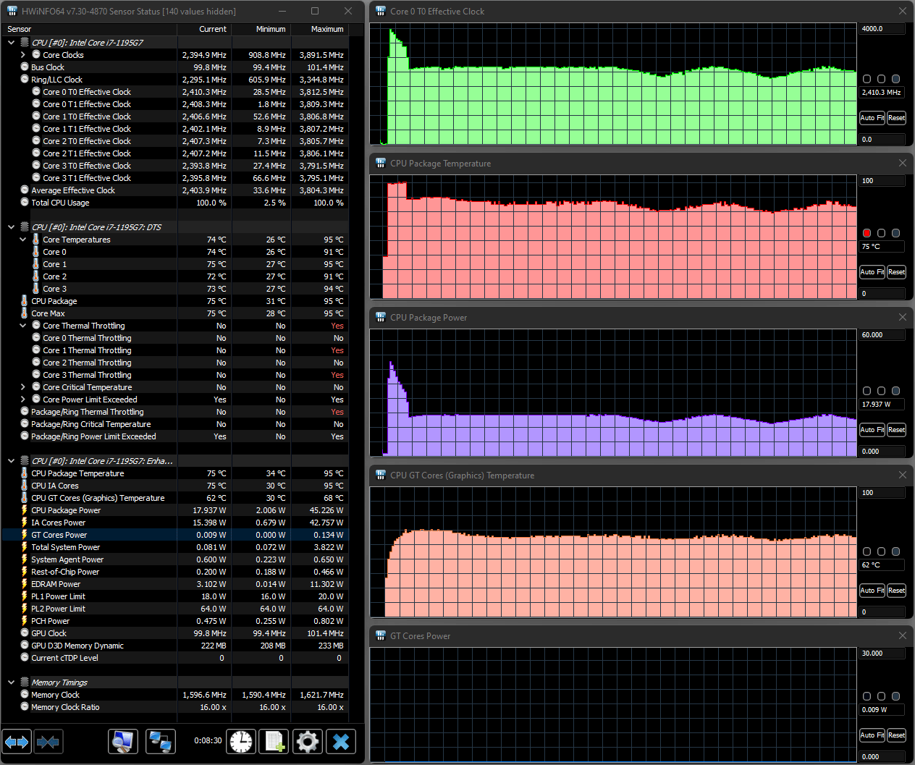Select the GT Cores Power sensor row
Viewport: 915px width, 765px height.
59,535
